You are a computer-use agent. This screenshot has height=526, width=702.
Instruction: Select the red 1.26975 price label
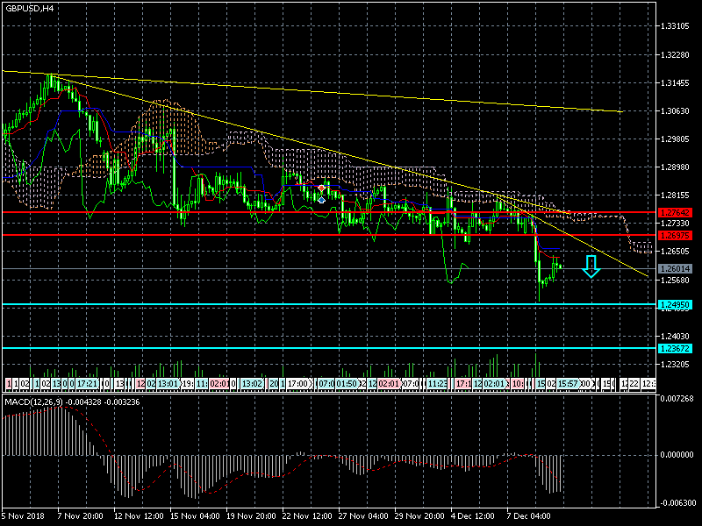676,235
